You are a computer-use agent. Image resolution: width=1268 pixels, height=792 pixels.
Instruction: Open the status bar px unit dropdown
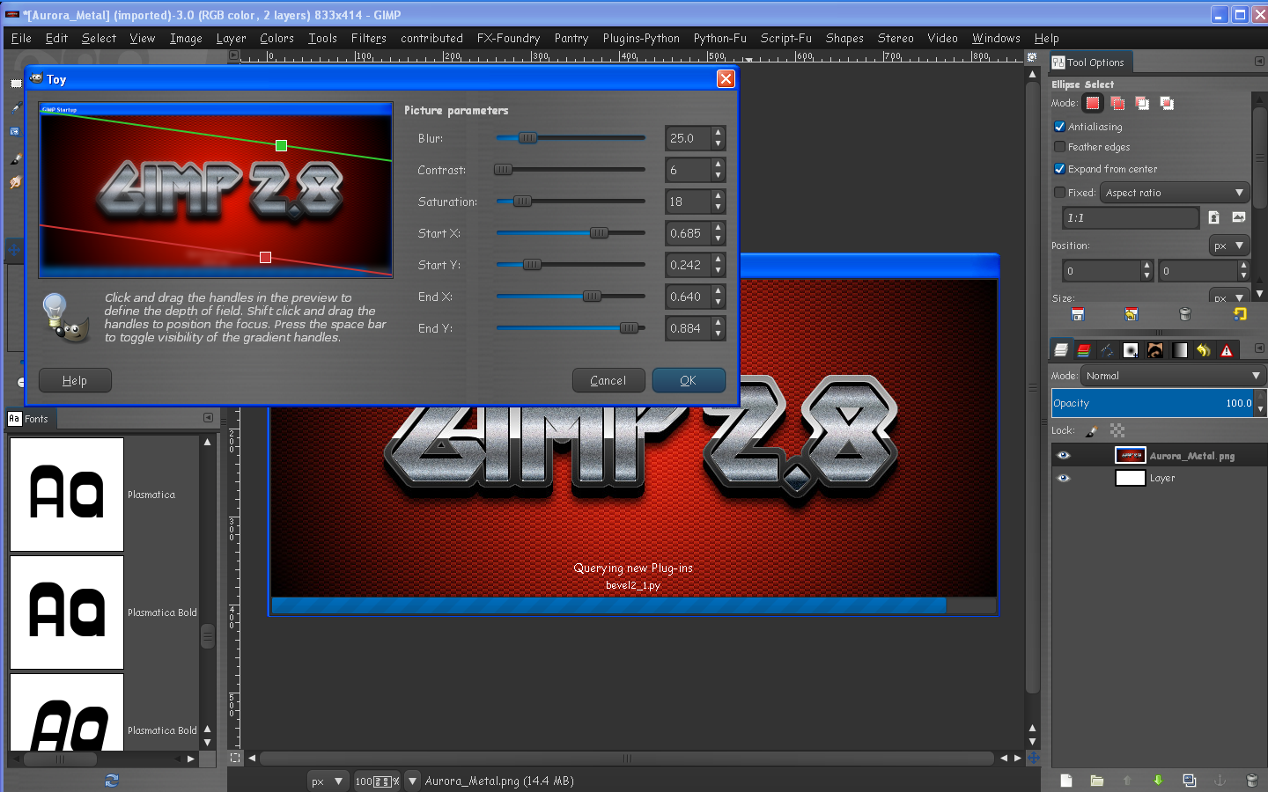[328, 781]
